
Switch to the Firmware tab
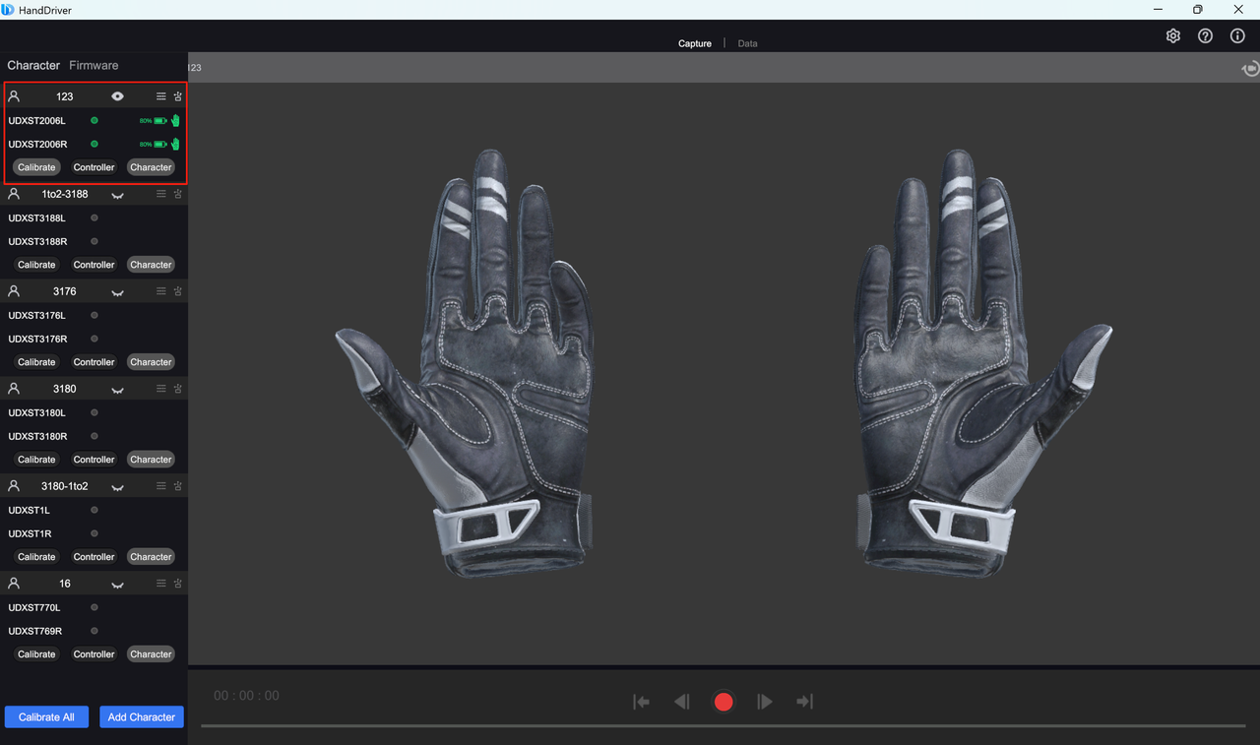pos(94,65)
